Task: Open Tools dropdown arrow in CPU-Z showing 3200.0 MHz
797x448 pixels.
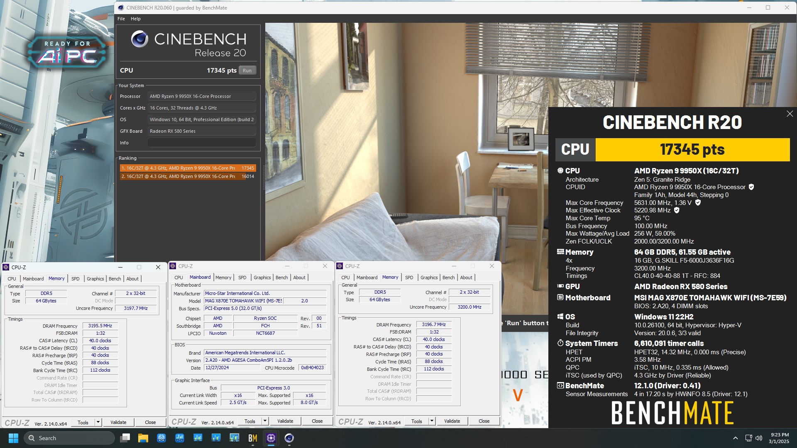Action: (x=432, y=421)
